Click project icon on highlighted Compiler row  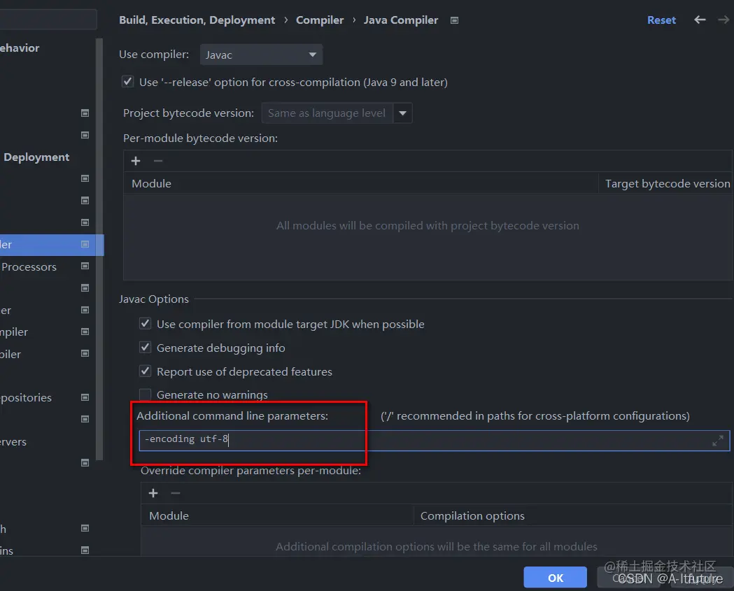click(85, 244)
